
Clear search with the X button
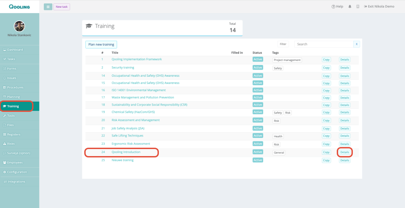tap(357, 44)
